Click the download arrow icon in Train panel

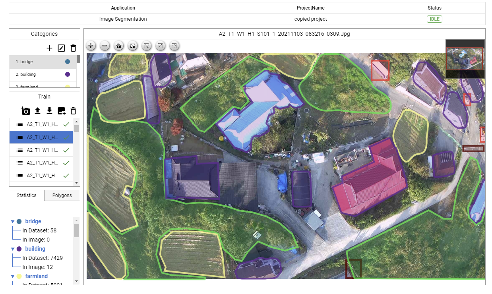[49, 111]
